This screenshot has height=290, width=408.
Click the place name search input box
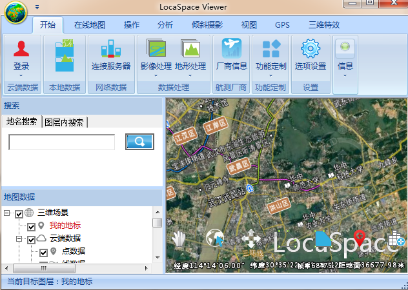(62, 142)
